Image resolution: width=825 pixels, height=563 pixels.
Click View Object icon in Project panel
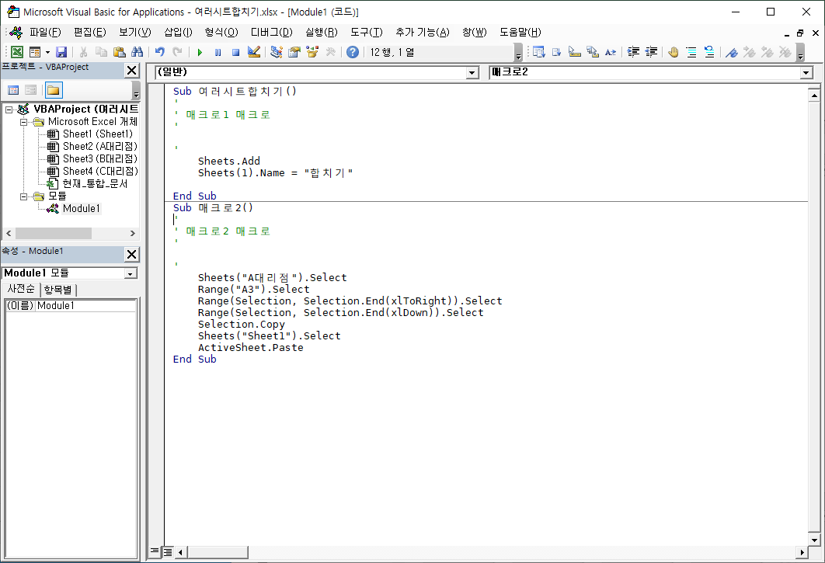point(31,91)
